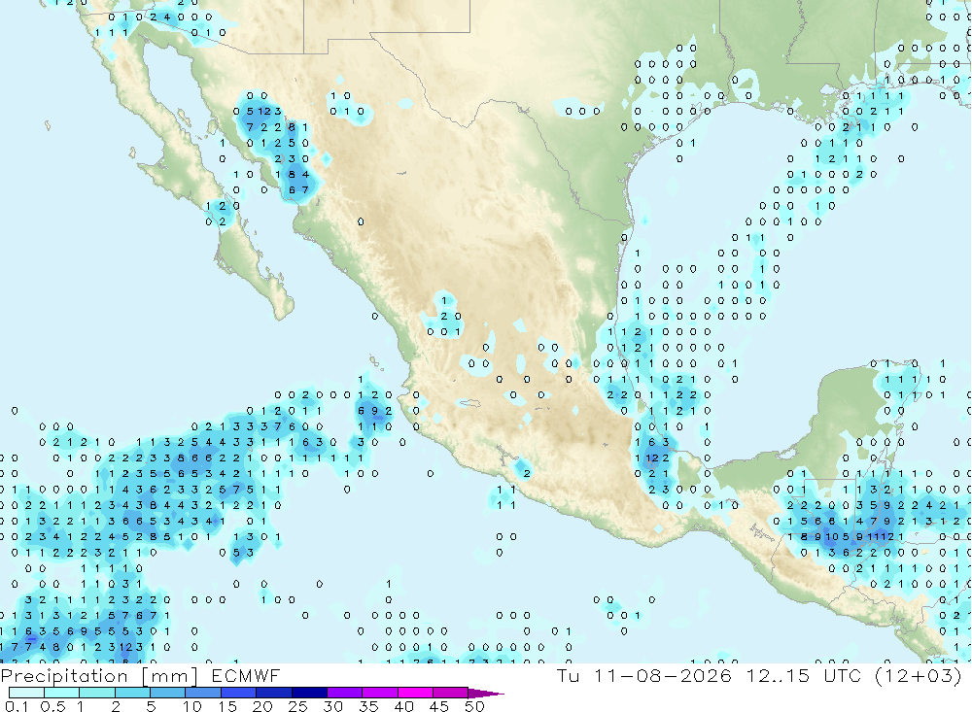Click the "UTC" label
This screenshot has width=972, height=712.
coord(843,675)
